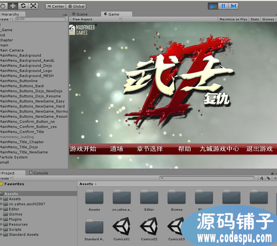The width and height of the screenshot is (277, 246).
Task: Expand the cn.yahoo.asxhl2007 folder
Action: 1,204
